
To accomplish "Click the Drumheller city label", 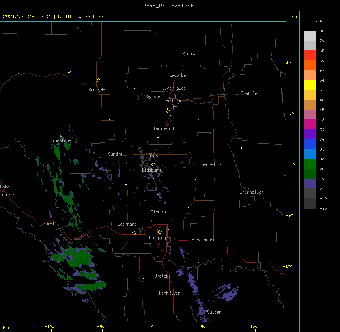I will click(252, 192).
